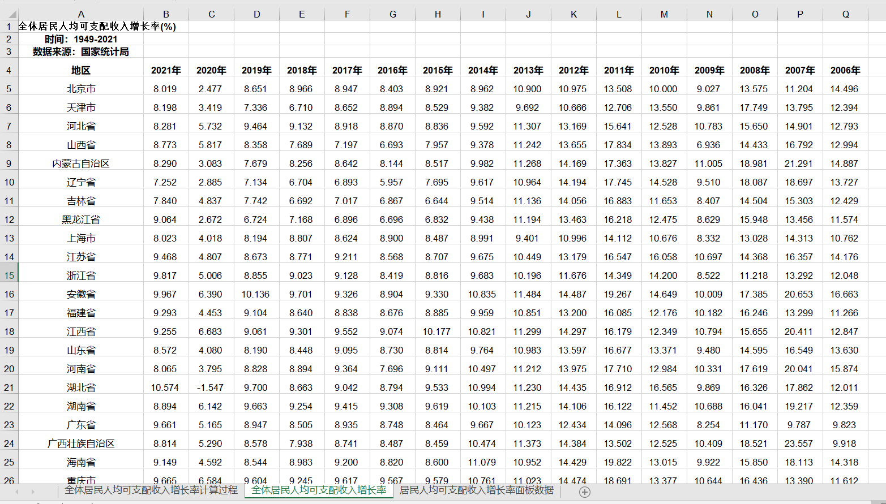
Task: Switch to 居民人均可支配收入增长率面板数据 sheet tab
Action: [x=476, y=490]
